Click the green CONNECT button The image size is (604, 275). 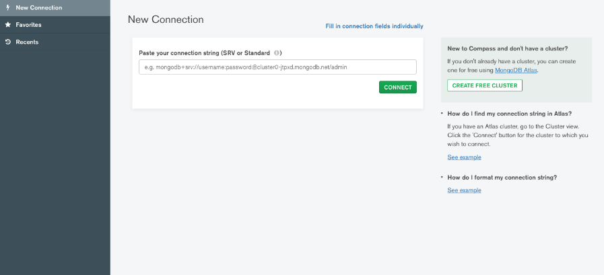pyautogui.click(x=398, y=87)
